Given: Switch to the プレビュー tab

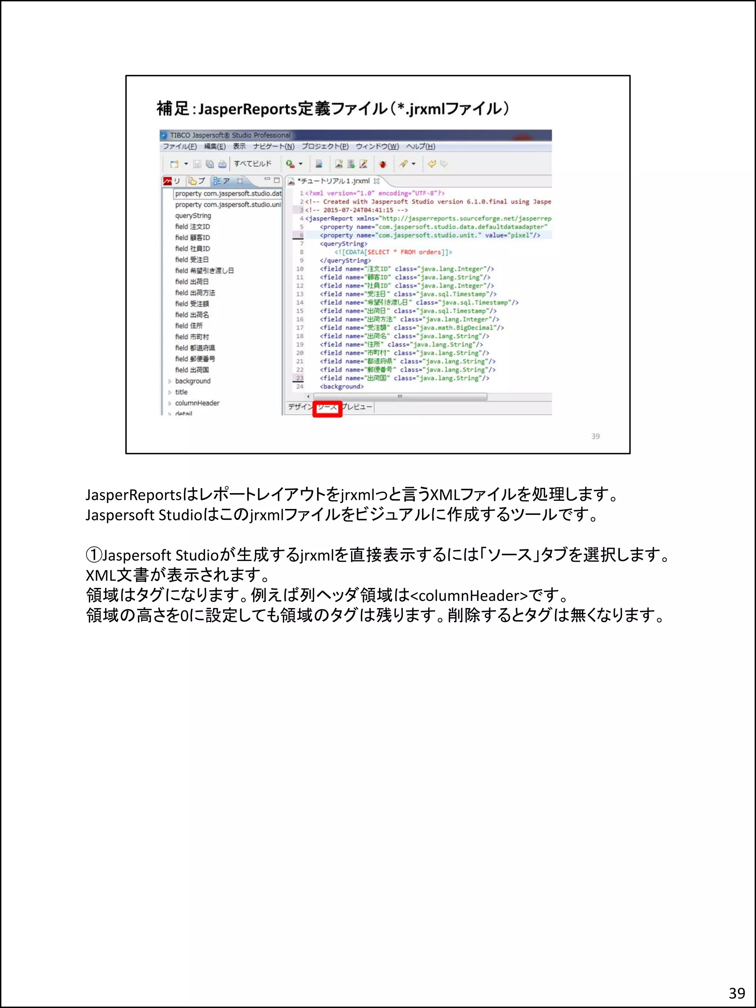Looking at the screenshot, I should [x=357, y=406].
